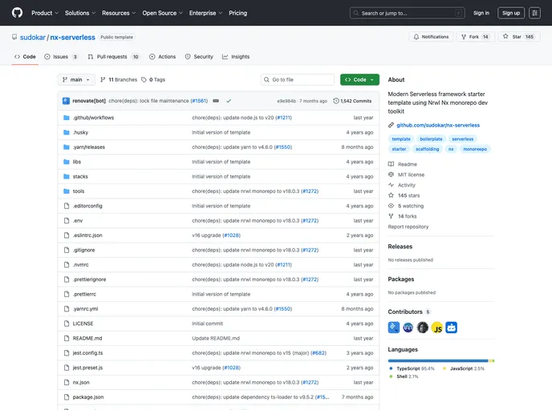Open the yellow JS contributor avatar
The height and width of the screenshot is (410, 552).
(x=437, y=328)
